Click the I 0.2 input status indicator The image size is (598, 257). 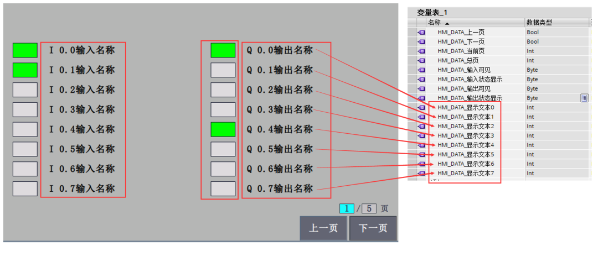point(25,90)
